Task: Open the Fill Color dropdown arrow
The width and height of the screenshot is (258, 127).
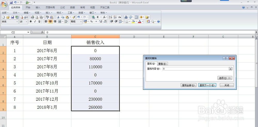Action: [136, 22]
